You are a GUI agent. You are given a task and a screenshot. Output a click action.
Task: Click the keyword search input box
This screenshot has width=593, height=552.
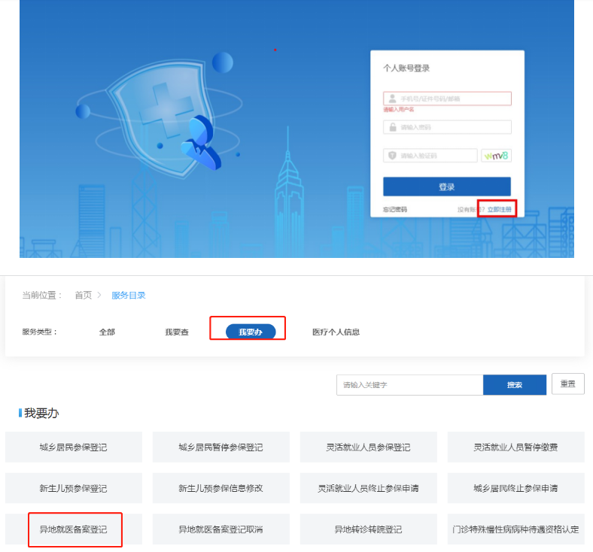pyautogui.click(x=409, y=384)
